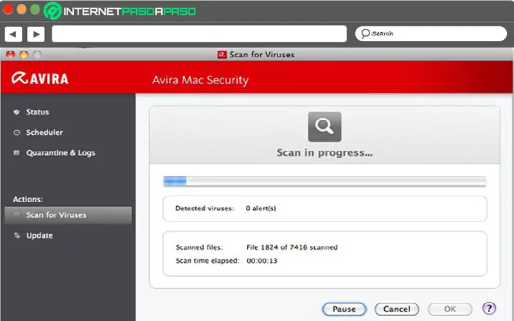The image size is (514, 321).
Task: Select the Update action
Action: pos(39,236)
